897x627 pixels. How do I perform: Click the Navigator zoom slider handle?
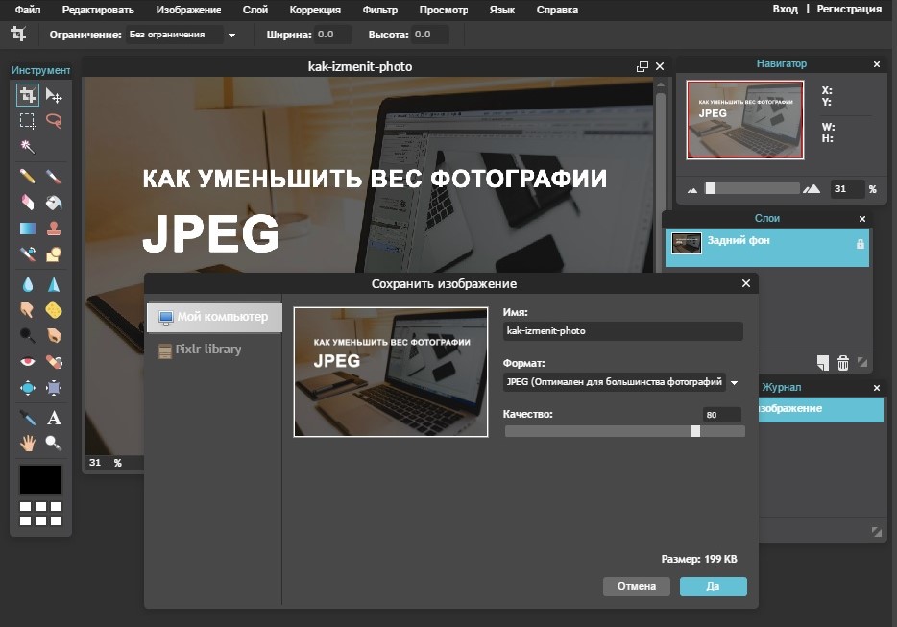pyautogui.click(x=710, y=188)
